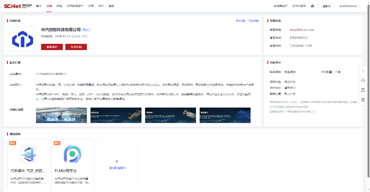Open the 交易 nav tab

[91, 6]
